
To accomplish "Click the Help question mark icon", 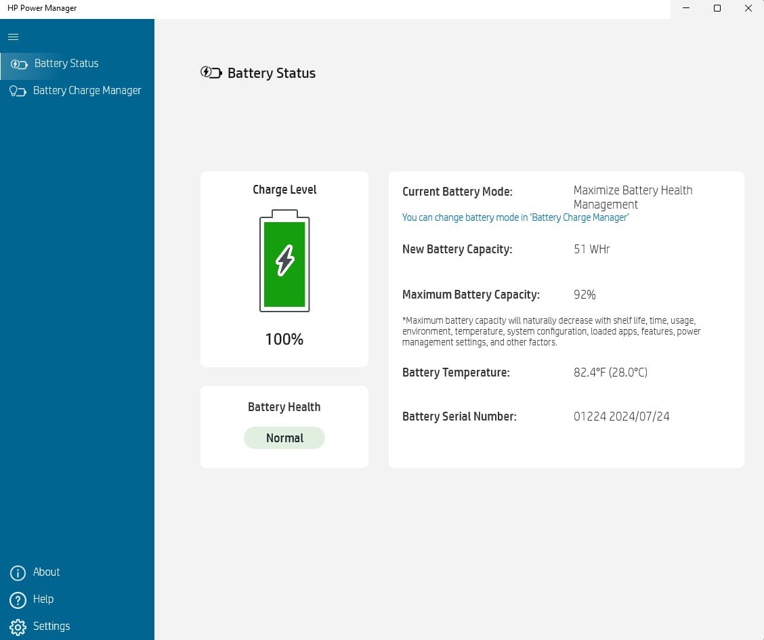I will 18,600.
